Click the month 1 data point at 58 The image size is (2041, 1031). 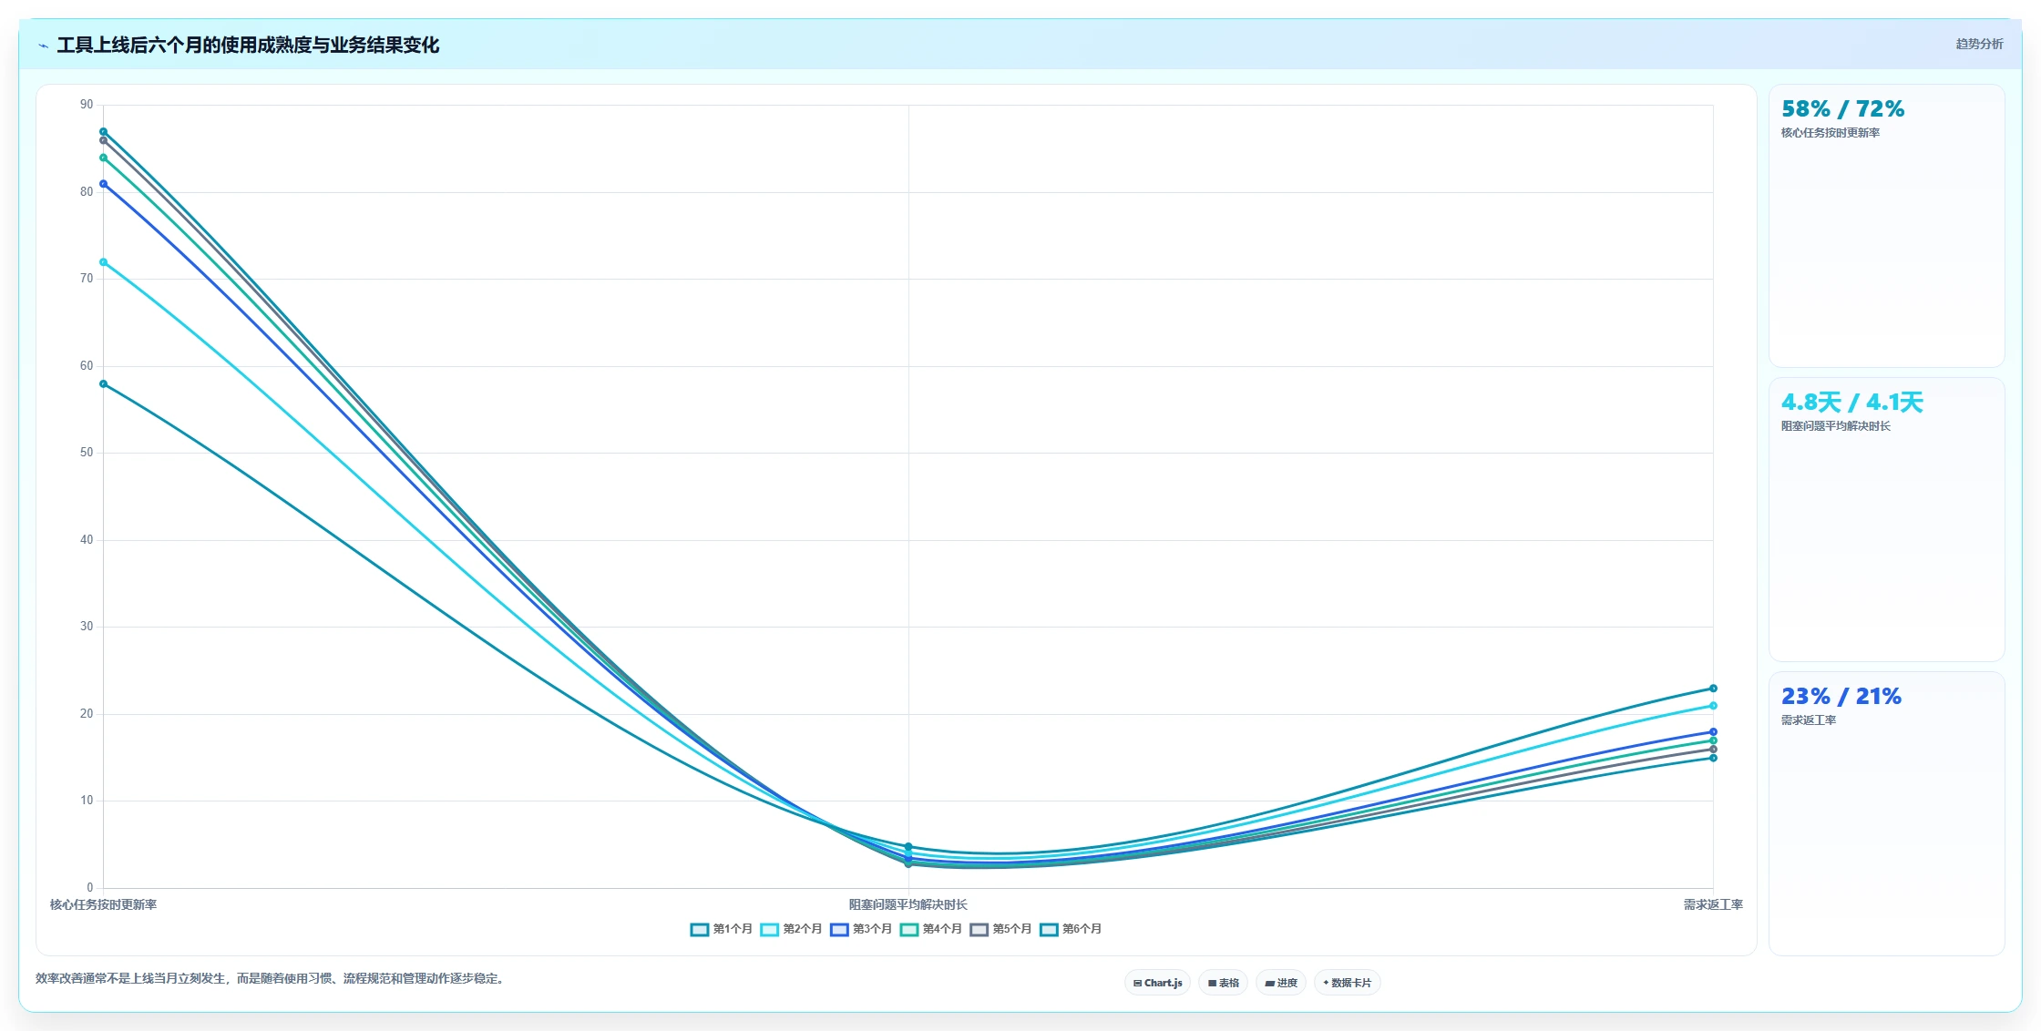[103, 384]
